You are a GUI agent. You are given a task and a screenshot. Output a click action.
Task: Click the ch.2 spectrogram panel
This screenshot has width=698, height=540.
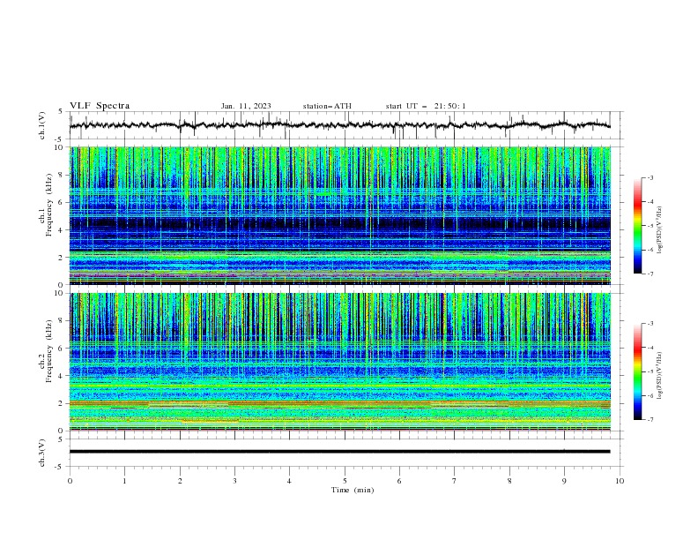point(339,362)
